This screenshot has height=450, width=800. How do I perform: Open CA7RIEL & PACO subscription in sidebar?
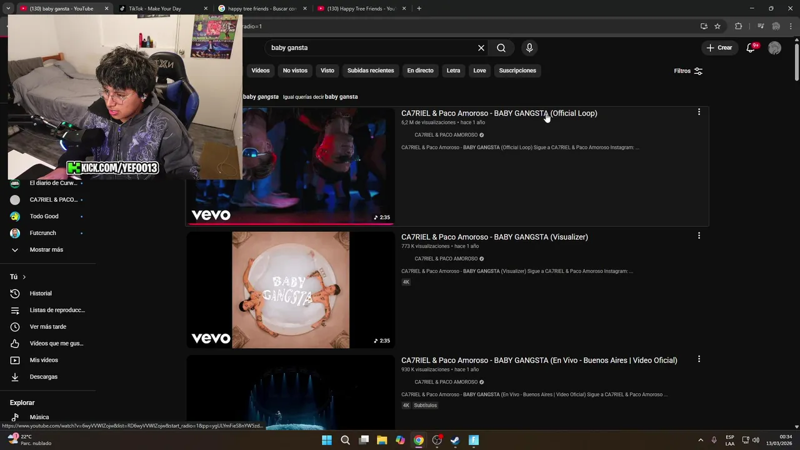coord(48,199)
